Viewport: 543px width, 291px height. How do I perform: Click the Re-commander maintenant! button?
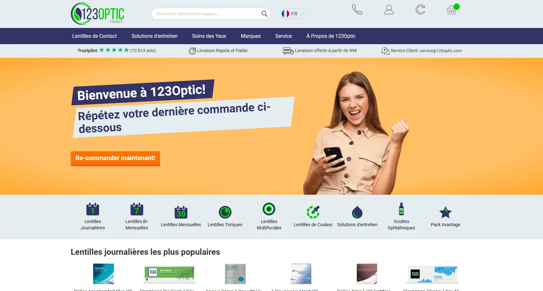pyautogui.click(x=115, y=158)
